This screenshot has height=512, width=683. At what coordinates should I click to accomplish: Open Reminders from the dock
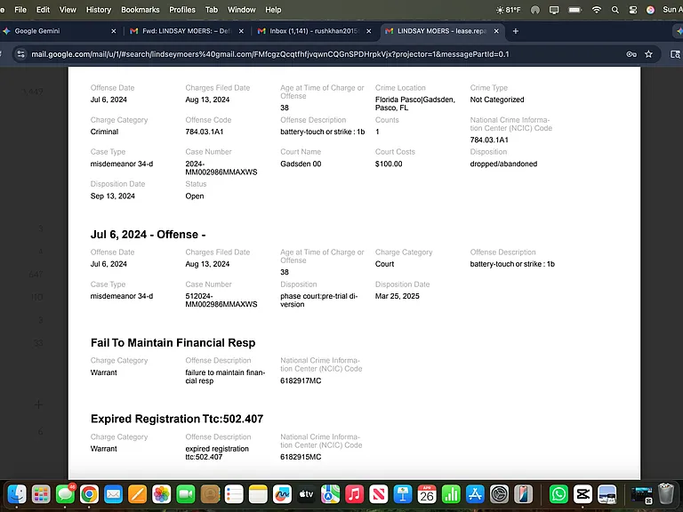click(x=234, y=494)
